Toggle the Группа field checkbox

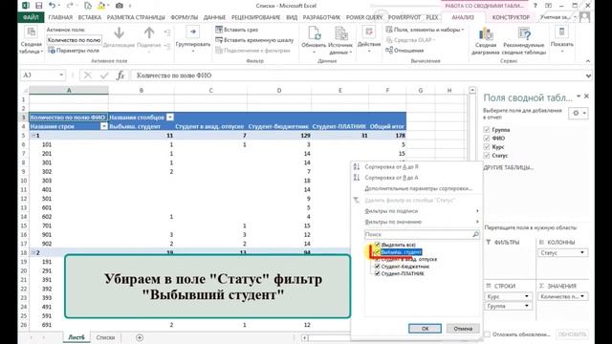tap(487, 130)
